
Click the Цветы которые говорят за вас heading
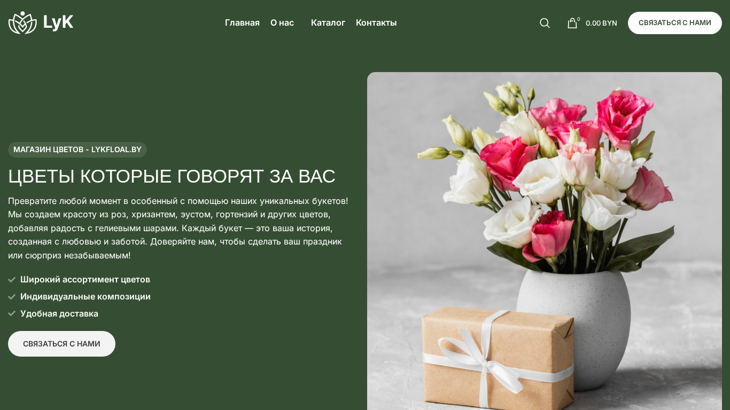(172, 176)
